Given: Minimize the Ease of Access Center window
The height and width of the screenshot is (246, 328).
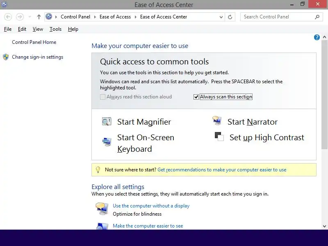Looking at the screenshot, I should click(292, 5).
